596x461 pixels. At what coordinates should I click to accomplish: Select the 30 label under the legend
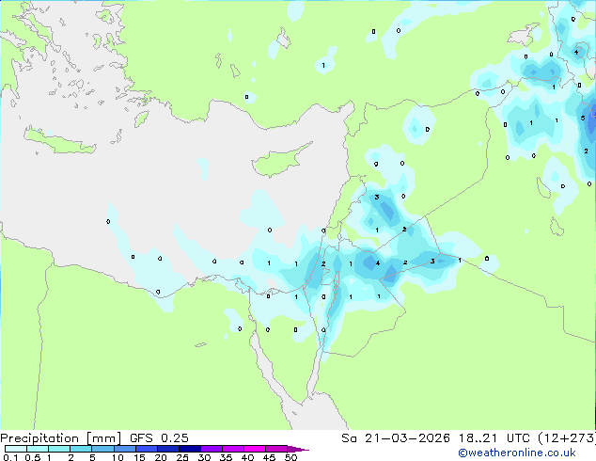coord(204,457)
